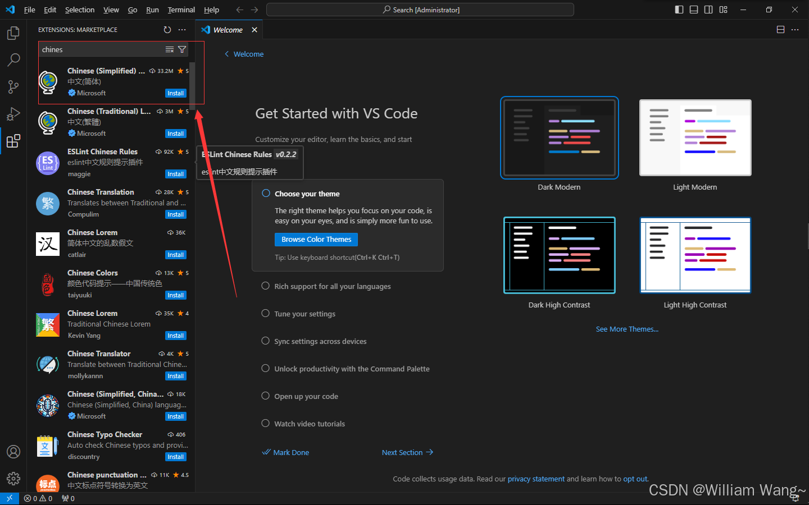Screen dimensions: 809x505
Task: Select Open up your code step
Action: click(x=300, y=396)
